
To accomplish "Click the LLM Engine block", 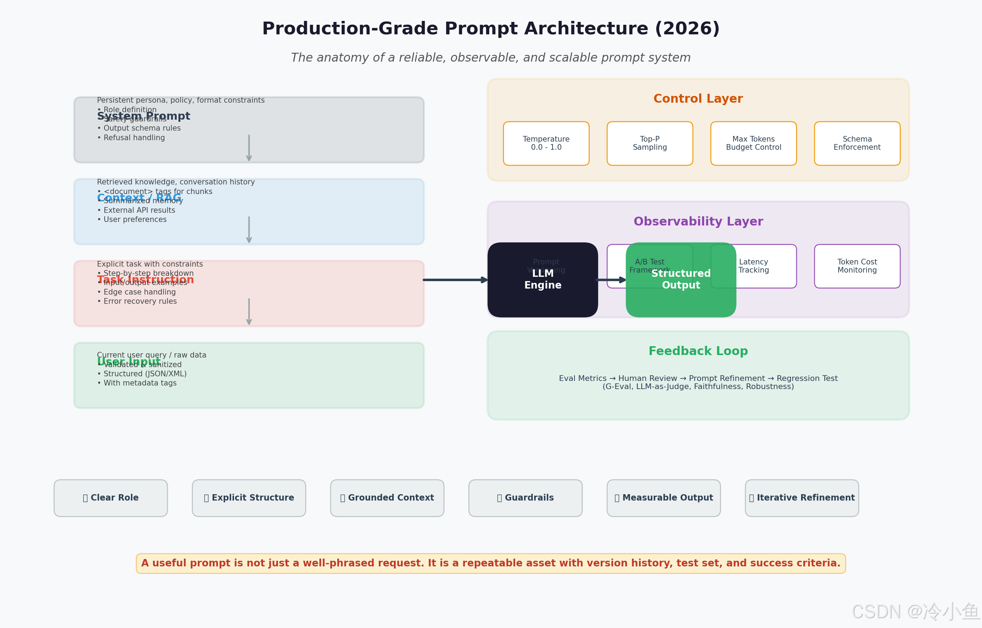I will click(543, 280).
